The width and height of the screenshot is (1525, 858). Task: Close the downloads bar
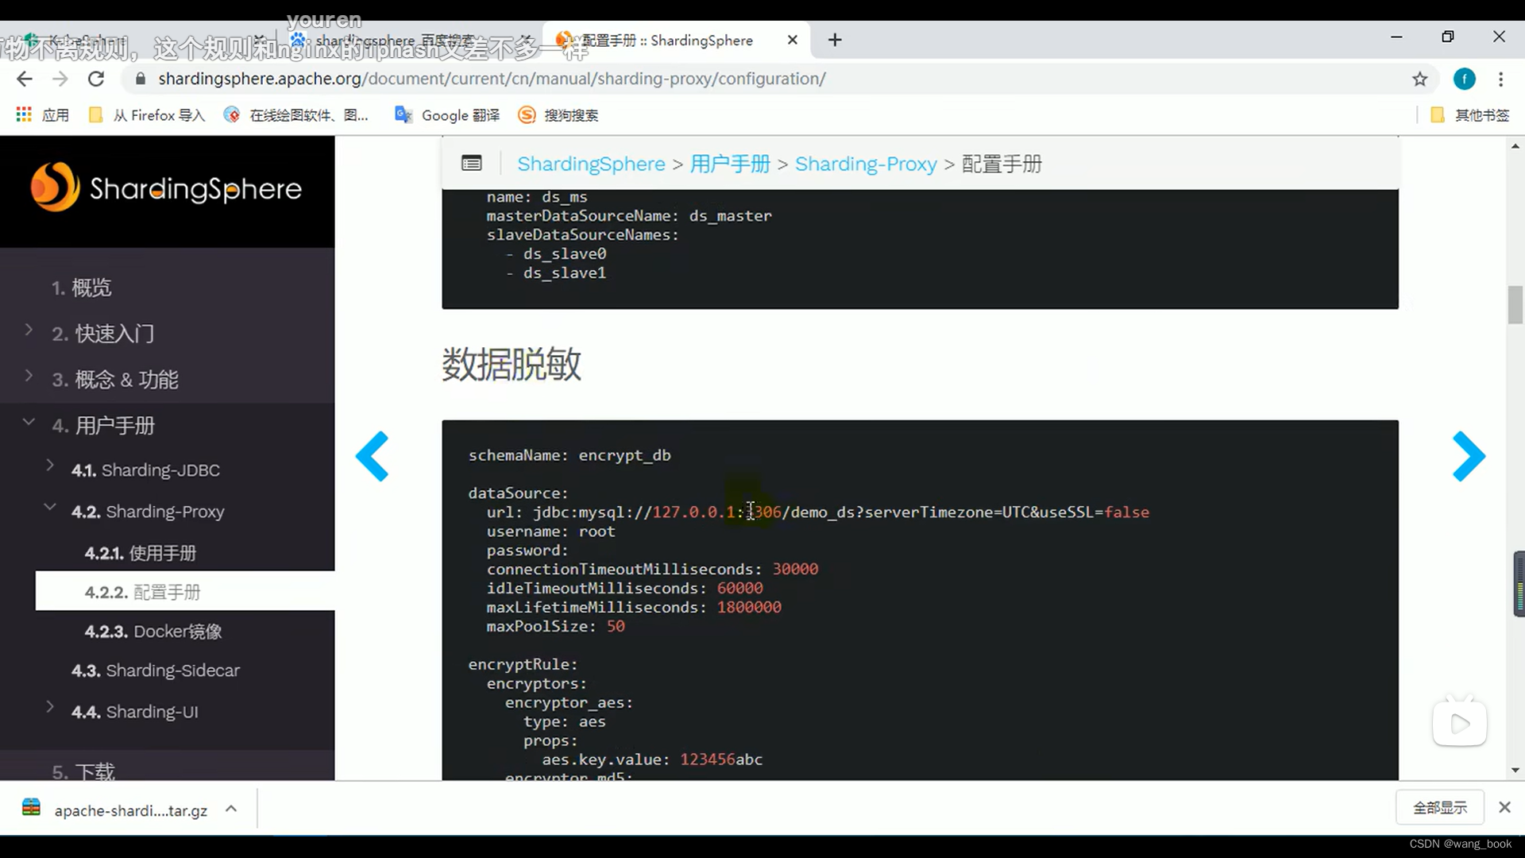pyautogui.click(x=1504, y=807)
